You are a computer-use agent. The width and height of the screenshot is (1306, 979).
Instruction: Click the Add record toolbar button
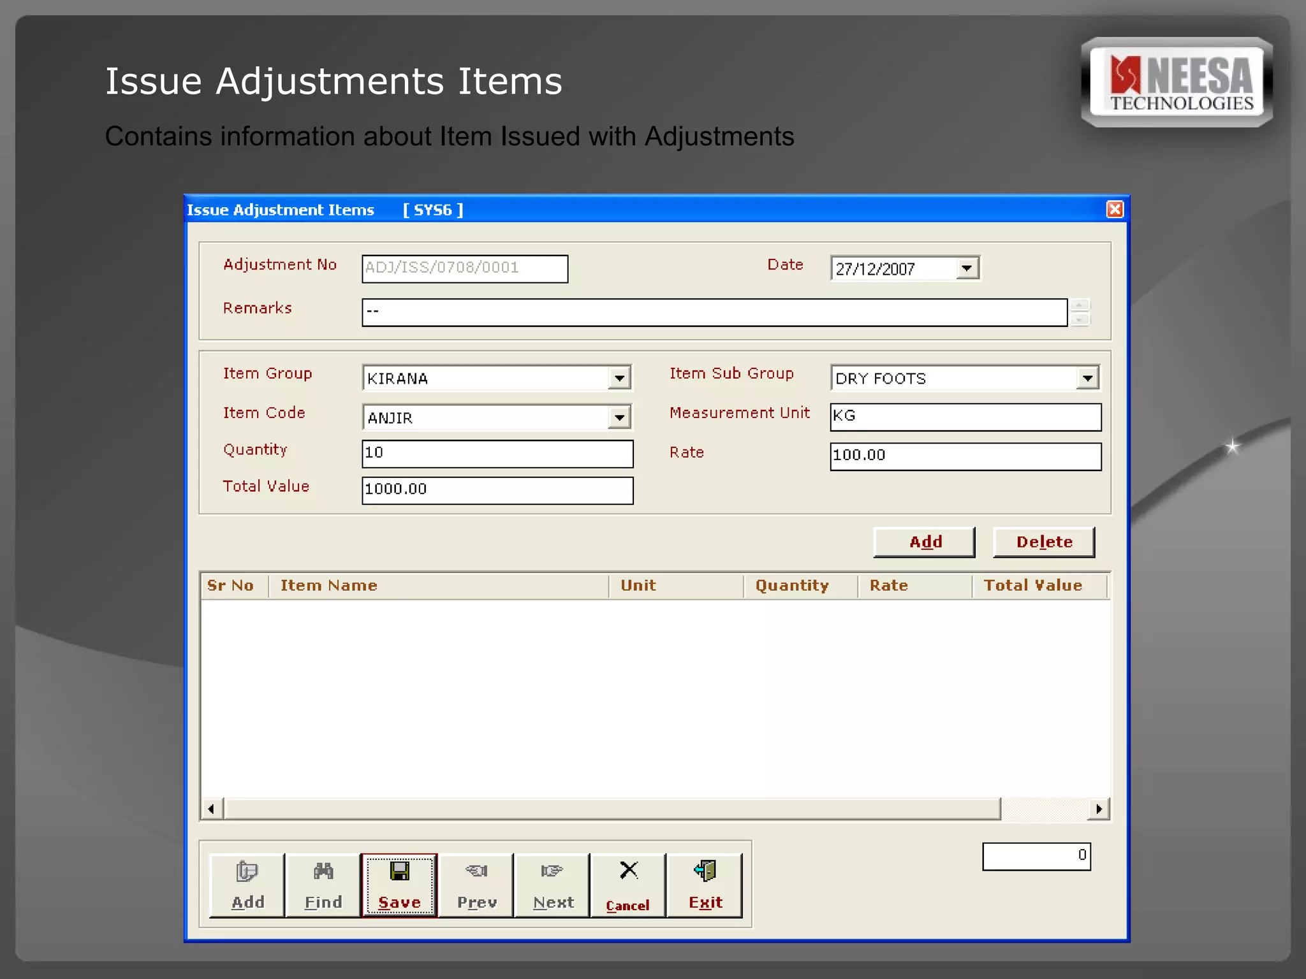(247, 885)
